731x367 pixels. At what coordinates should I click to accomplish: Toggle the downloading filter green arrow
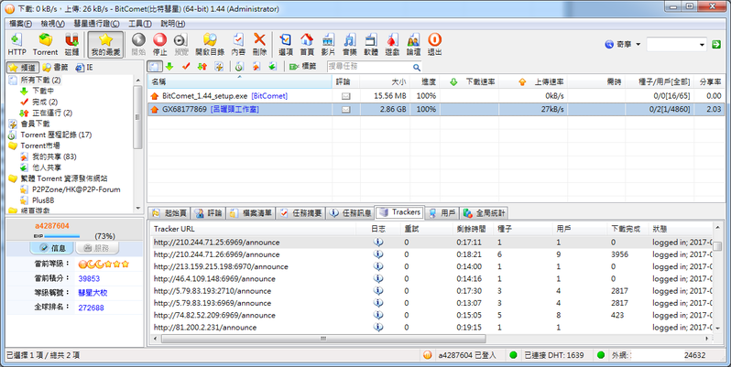click(x=169, y=67)
